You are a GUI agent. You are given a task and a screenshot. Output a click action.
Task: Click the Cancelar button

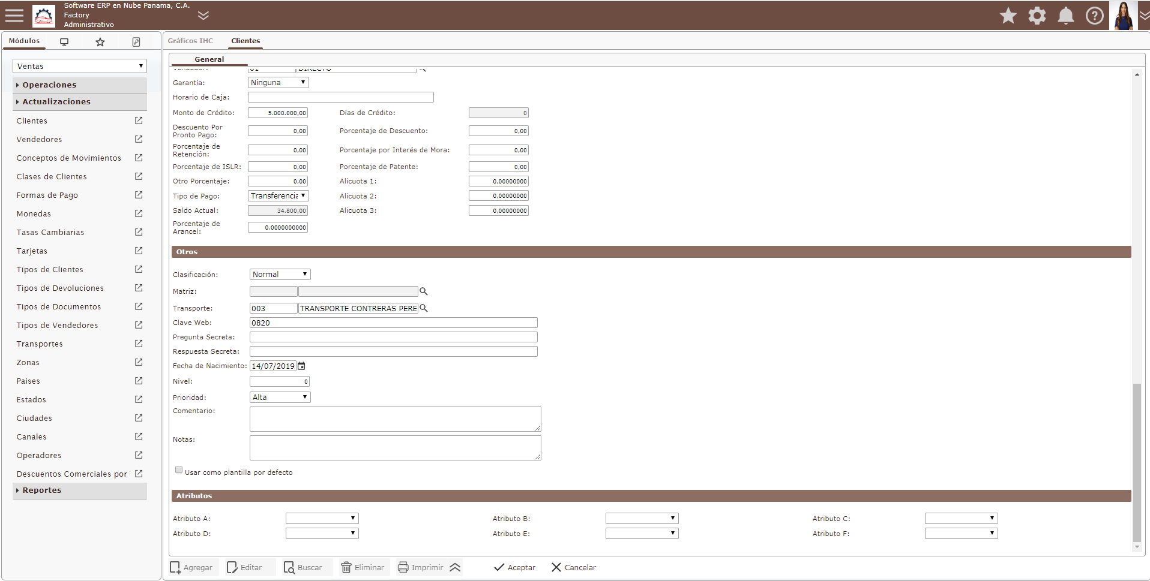point(573,567)
